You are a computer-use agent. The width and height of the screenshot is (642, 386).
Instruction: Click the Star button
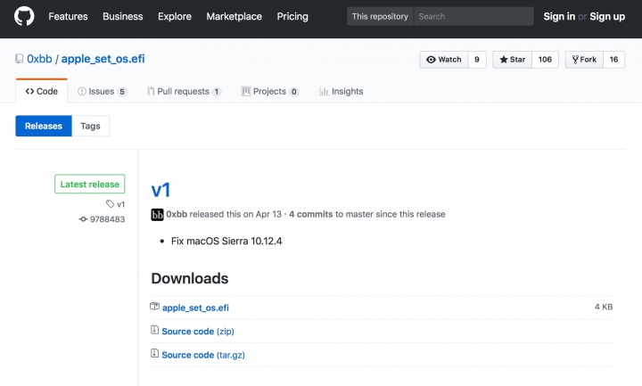click(x=512, y=60)
